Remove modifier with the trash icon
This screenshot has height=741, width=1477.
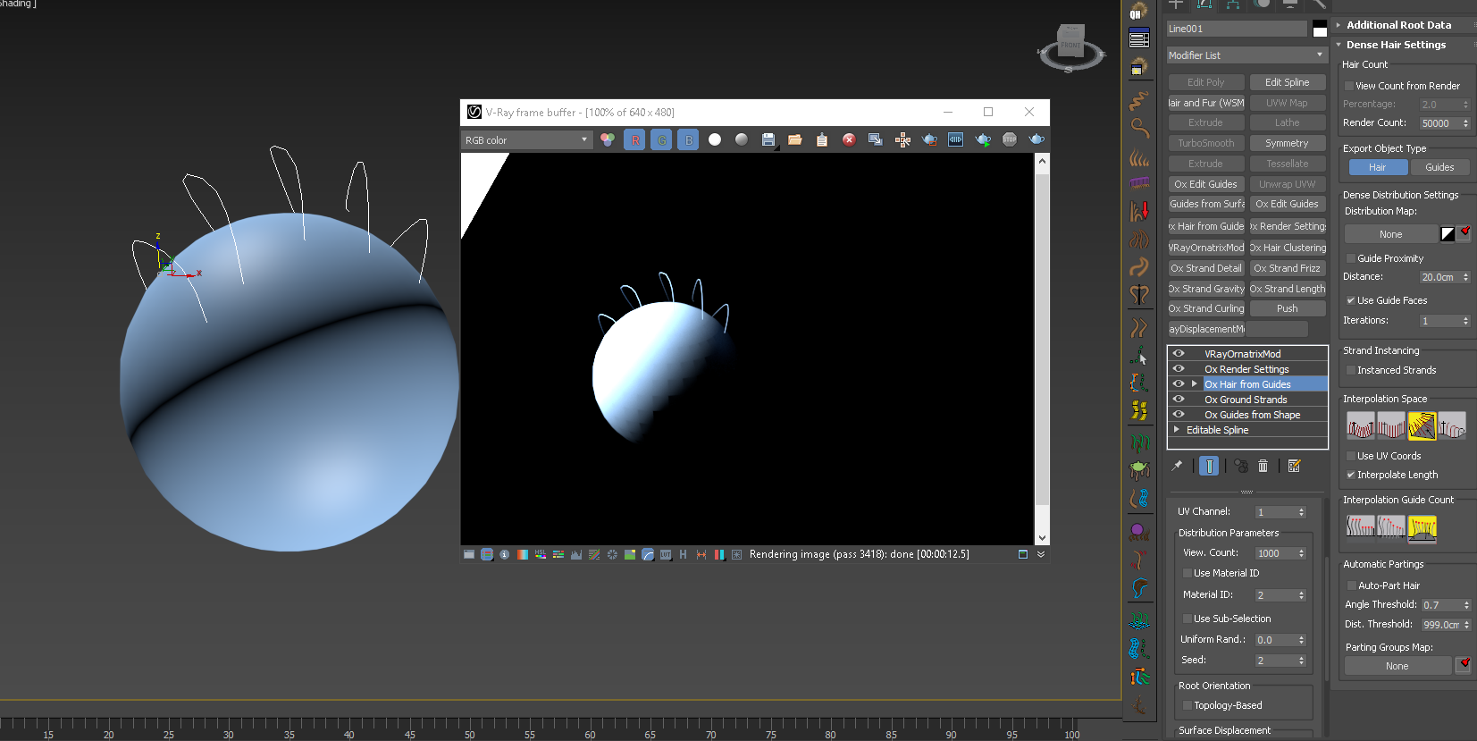[1263, 466]
